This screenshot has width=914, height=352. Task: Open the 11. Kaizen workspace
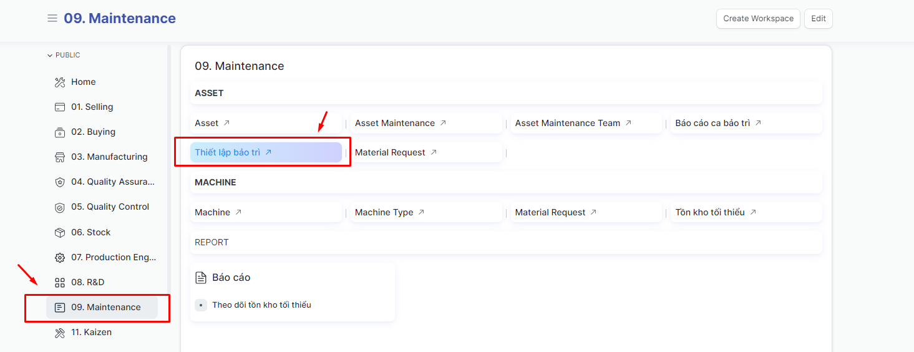[x=91, y=332]
